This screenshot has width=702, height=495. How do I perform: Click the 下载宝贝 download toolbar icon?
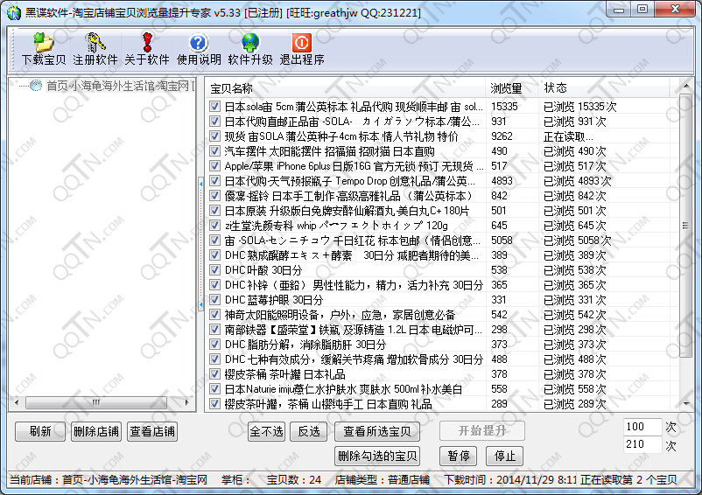click(x=43, y=42)
